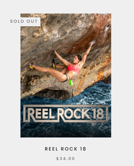Click the tattoo on climber's side

(x=75, y=74)
